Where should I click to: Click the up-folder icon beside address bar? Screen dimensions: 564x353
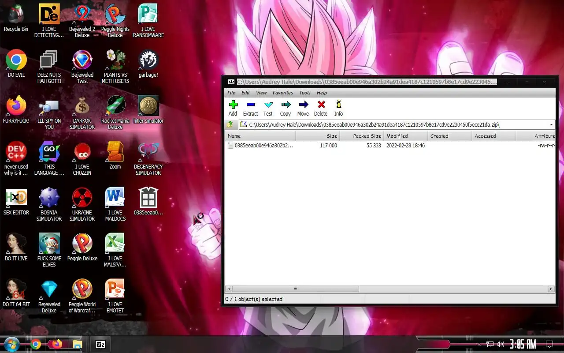[x=230, y=124]
